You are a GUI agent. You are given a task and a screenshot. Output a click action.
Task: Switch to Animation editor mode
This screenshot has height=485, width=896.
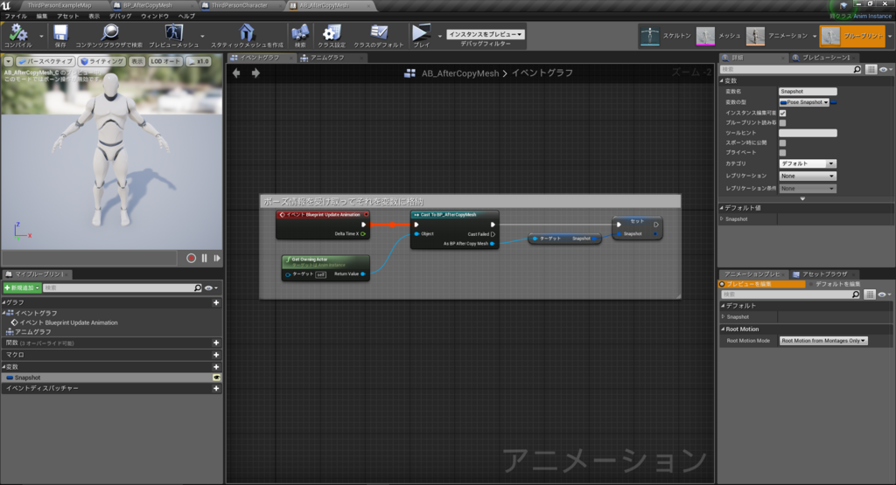[x=777, y=36]
